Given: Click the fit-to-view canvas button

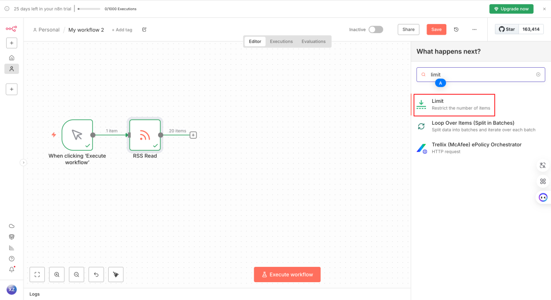Looking at the screenshot, I should pyautogui.click(x=37, y=275).
